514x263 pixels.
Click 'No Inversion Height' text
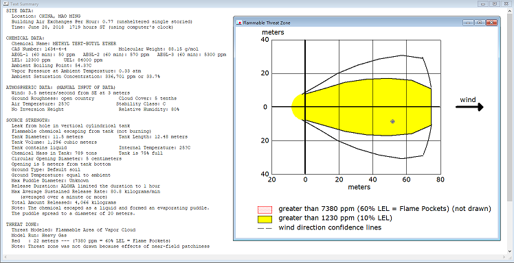[37, 110]
